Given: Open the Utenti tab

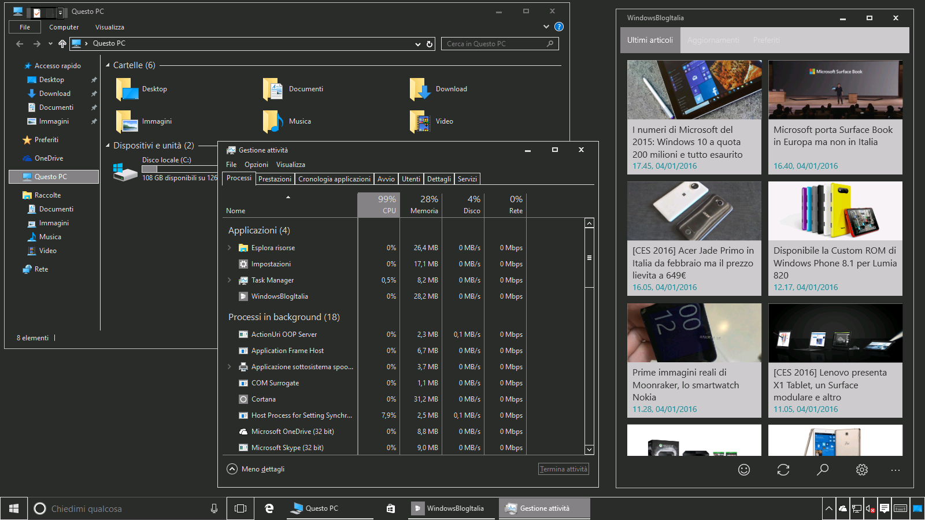Looking at the screenshot, I should tap(411, 179).
